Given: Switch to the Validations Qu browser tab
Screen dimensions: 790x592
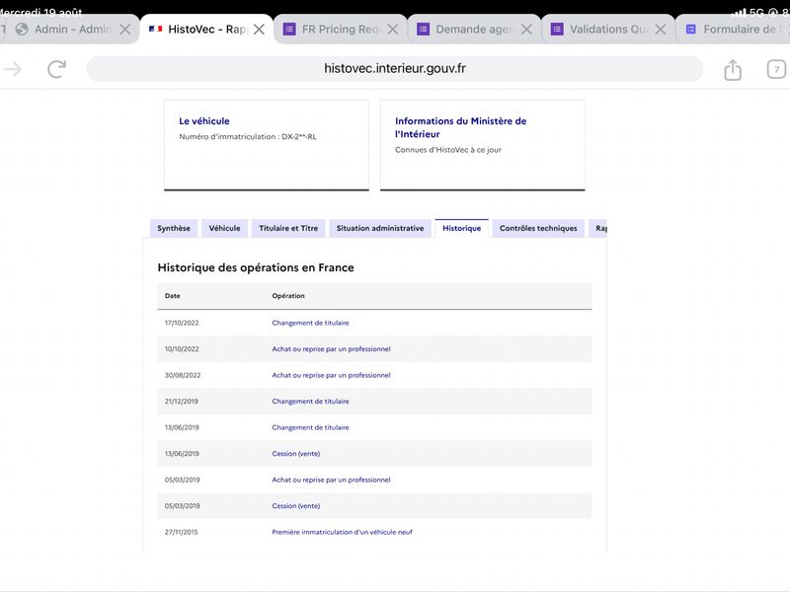Looking at the screenshot, I should tap(607, 30).
